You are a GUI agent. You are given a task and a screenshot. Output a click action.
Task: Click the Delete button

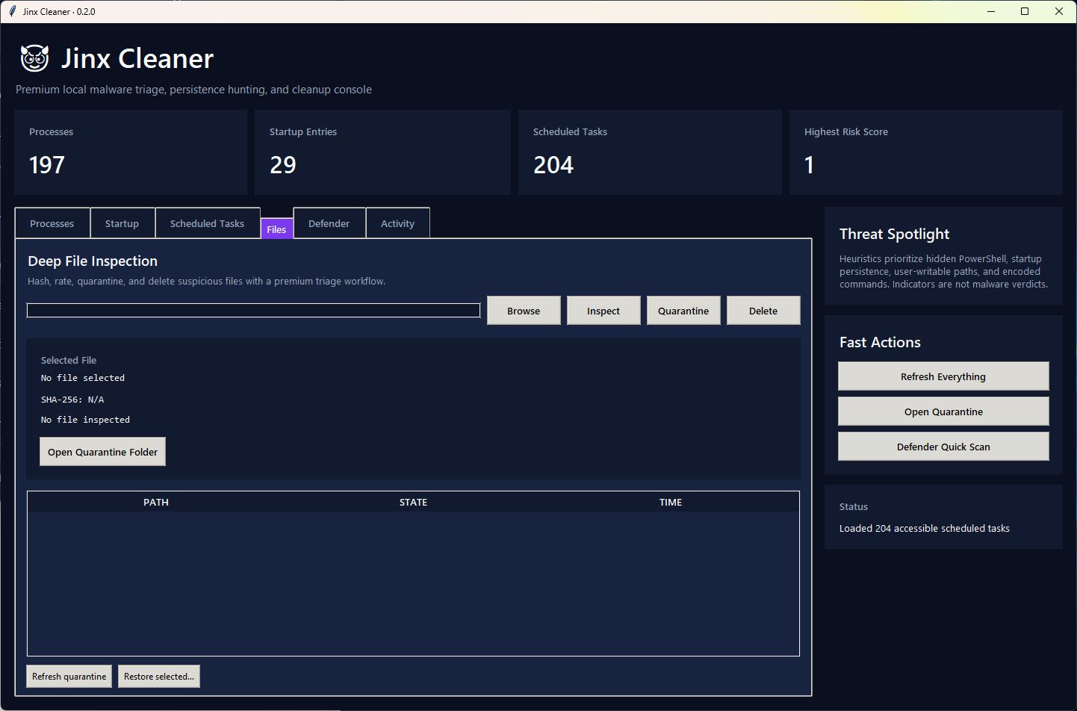(x=763, y=311)
